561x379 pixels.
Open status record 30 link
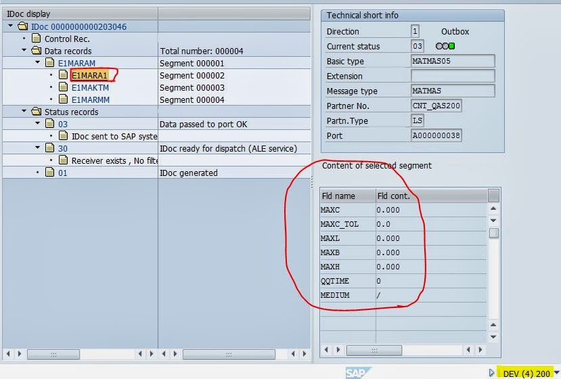[x=63, y=148]
